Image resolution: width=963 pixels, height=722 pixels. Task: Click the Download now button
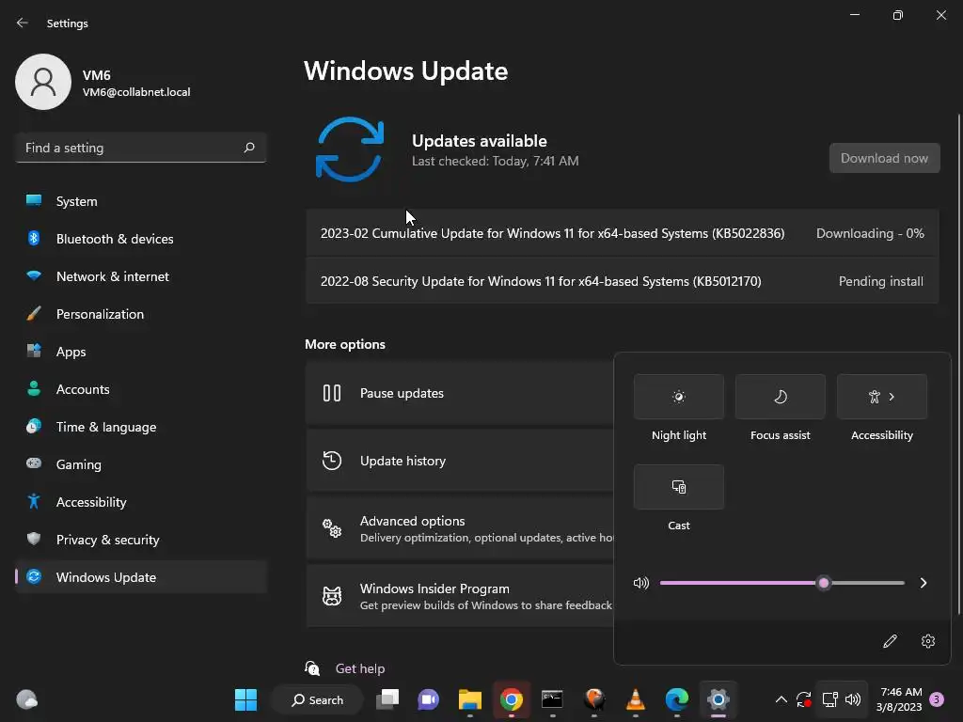(x=884, y=158)
